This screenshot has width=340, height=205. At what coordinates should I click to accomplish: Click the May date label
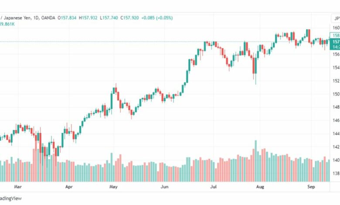113,187
